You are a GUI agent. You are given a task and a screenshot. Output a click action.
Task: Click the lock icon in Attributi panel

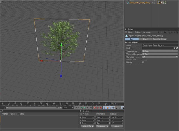pos(172,32)
